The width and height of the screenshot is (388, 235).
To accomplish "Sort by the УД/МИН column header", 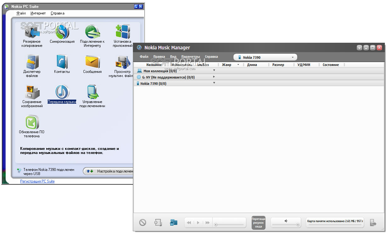I will tap(305, 65).
